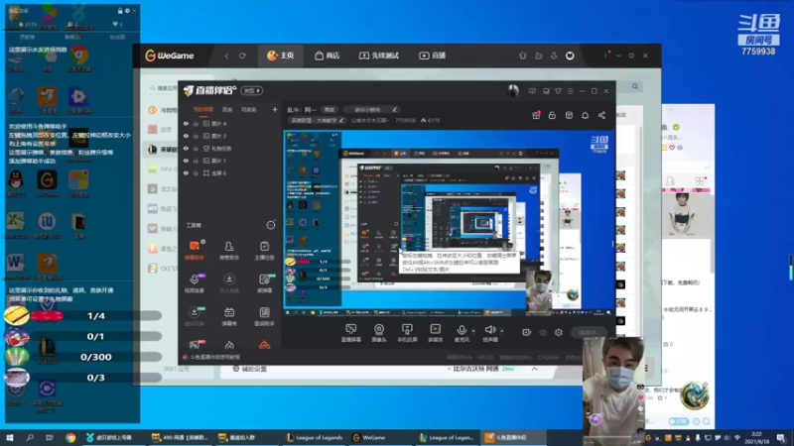Hide the 全屏 6 scene source

coord(186,172)
